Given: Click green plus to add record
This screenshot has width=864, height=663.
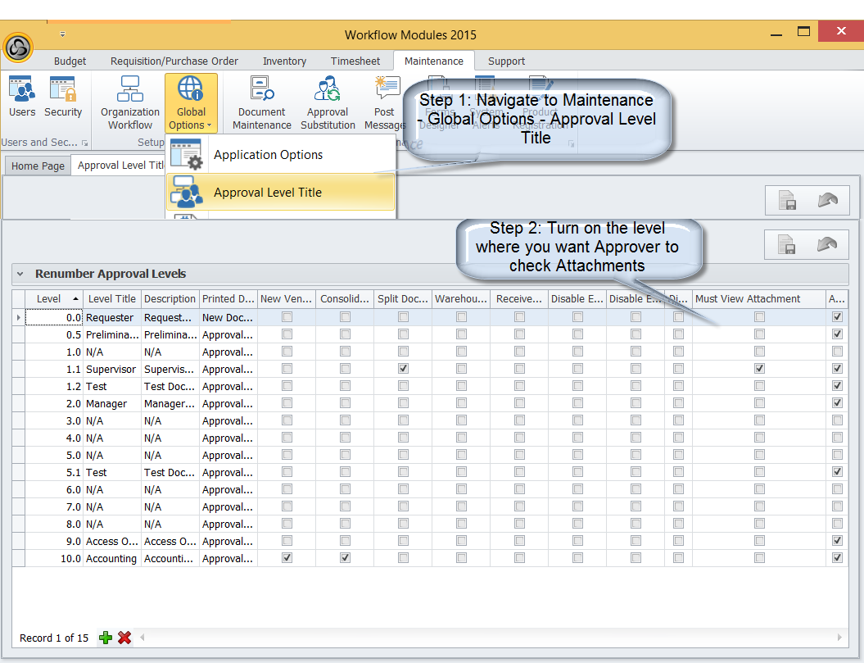Looking at the screenshot, I should tap(106, 638).
